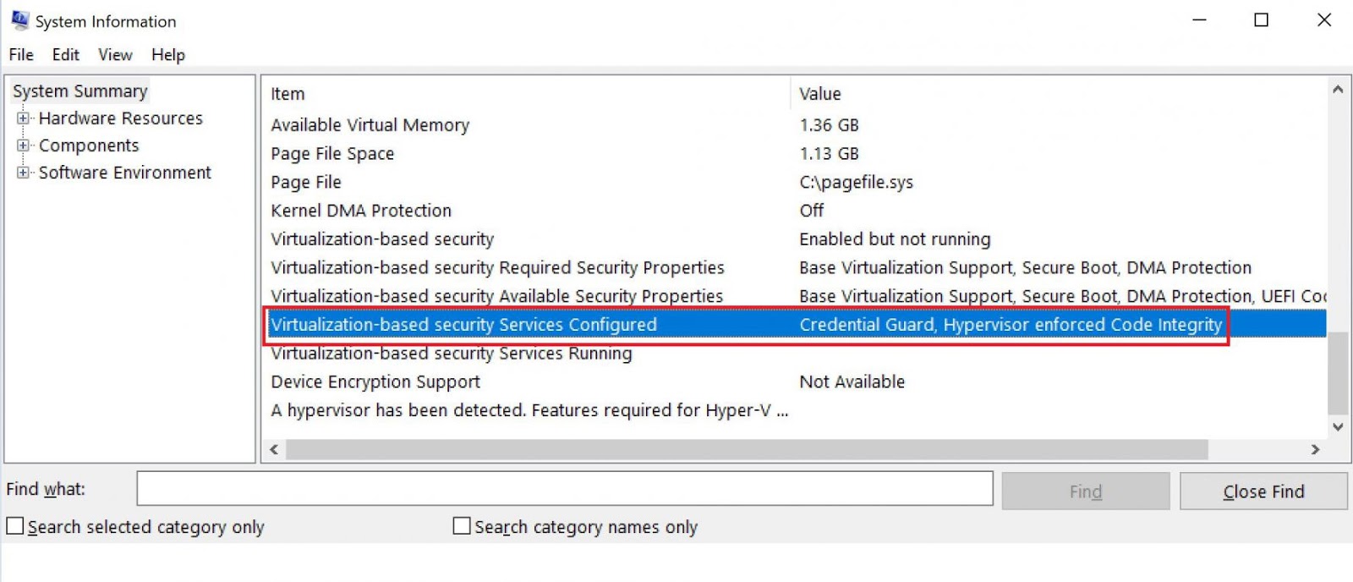1353x582 pixels.
Task: Click the System Information title bar icon
Action: pos(20,19)
